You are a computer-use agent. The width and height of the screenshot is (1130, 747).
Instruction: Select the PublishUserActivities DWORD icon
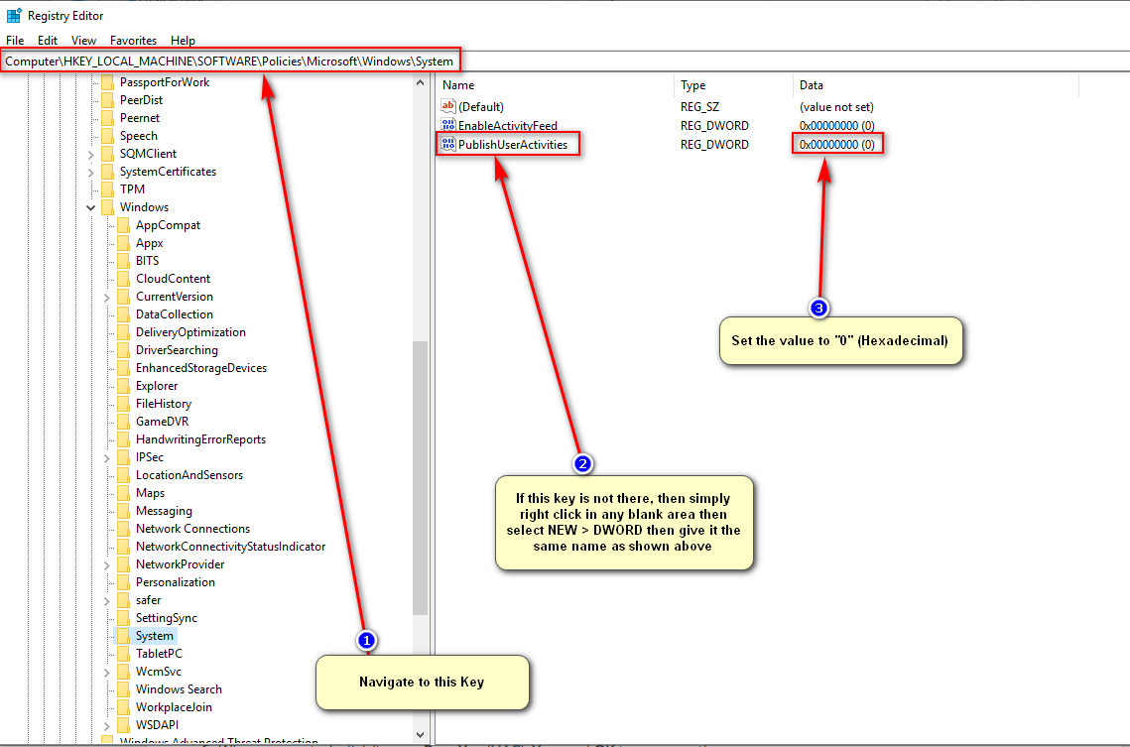coord(448,144)
